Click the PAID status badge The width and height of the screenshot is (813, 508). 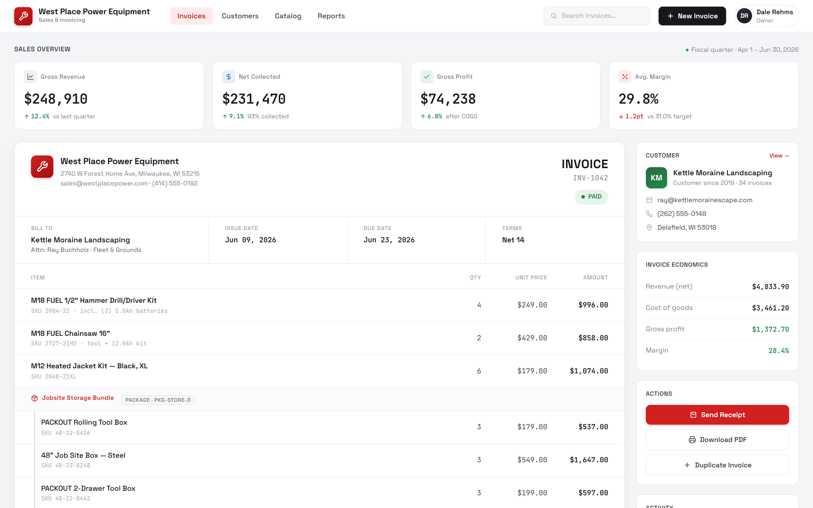point(591,197)
